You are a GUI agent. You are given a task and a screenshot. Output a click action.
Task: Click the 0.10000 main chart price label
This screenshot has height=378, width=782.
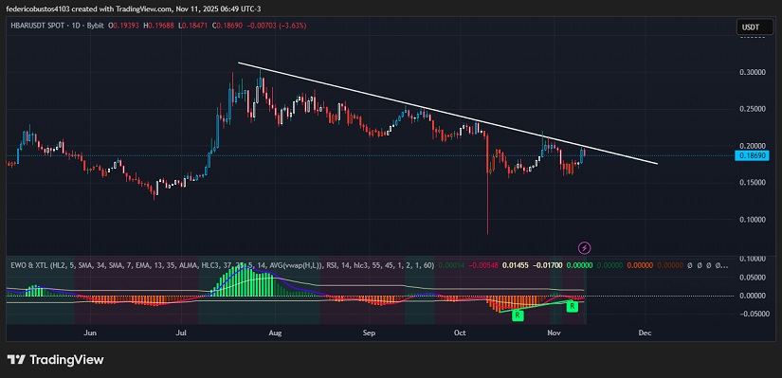pyautogui.click(x=752, y=220)
